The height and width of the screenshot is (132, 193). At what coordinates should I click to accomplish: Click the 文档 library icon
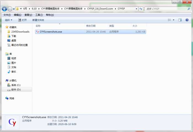pyautogui.click(x=9, y=67)
